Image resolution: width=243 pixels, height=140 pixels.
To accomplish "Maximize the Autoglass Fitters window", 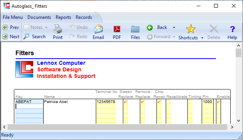I will pos(216,6).
